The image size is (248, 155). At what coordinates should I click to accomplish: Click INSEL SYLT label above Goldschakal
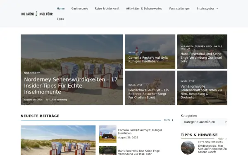[x=135, y=85]
